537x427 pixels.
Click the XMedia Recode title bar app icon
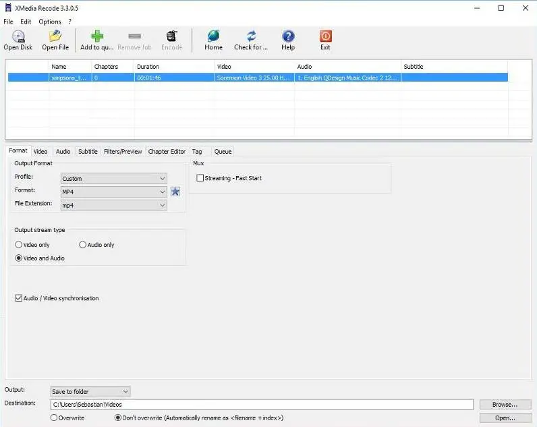coord(8,8)
